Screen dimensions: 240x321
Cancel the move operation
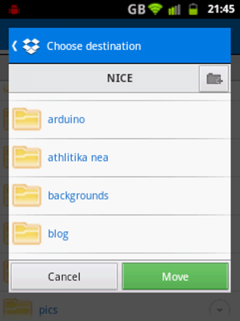tap(64, 276)
